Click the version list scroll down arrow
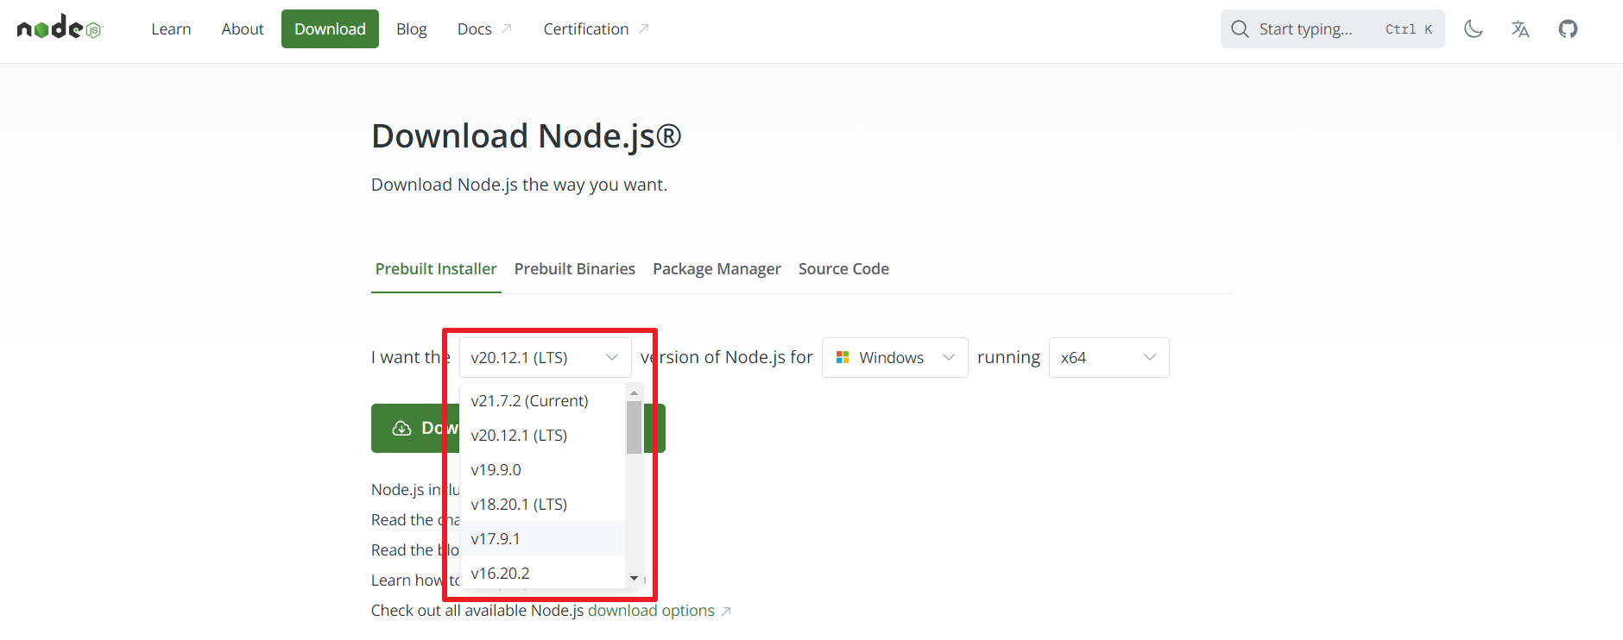1623x640 pixels. coord(635,579)
